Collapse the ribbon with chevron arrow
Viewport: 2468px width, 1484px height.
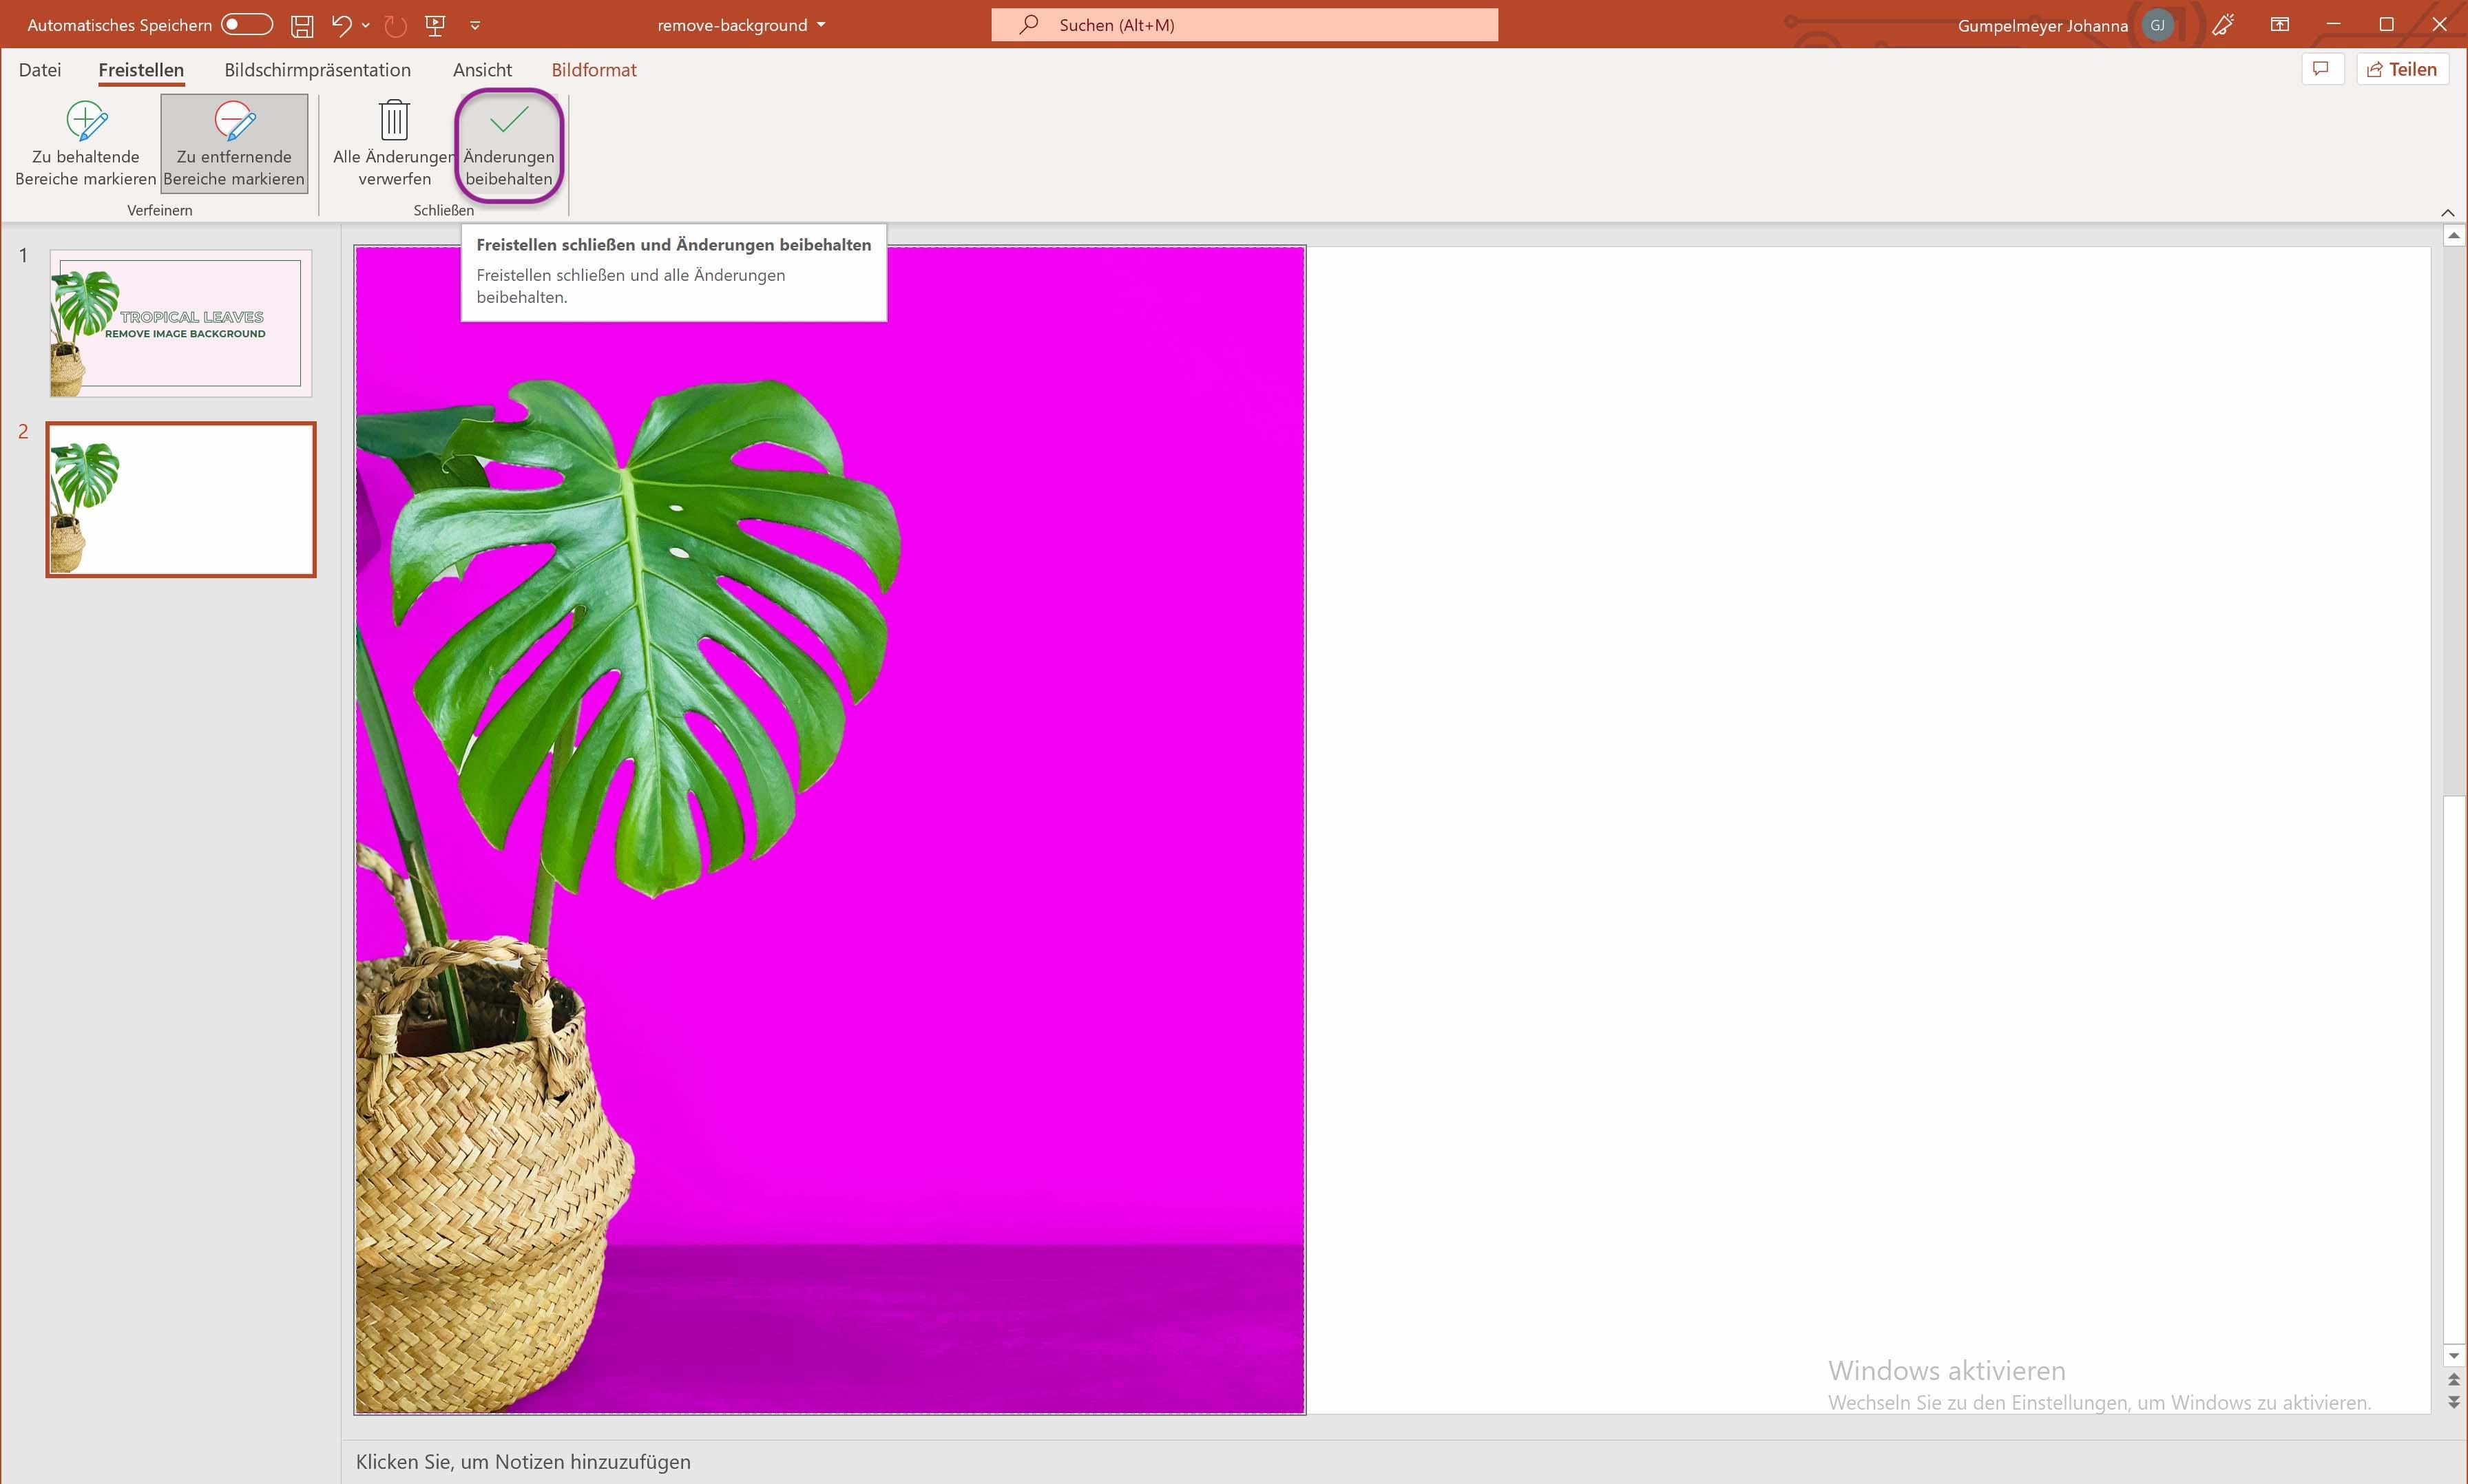pos(2447,212)
